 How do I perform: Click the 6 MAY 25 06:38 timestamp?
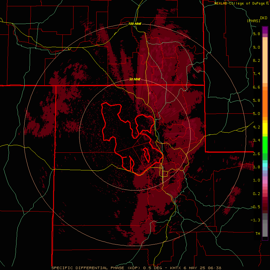coord(202,268)
